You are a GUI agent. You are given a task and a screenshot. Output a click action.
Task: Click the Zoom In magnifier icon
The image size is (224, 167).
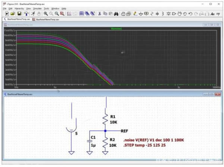click(x=46, y=13)
